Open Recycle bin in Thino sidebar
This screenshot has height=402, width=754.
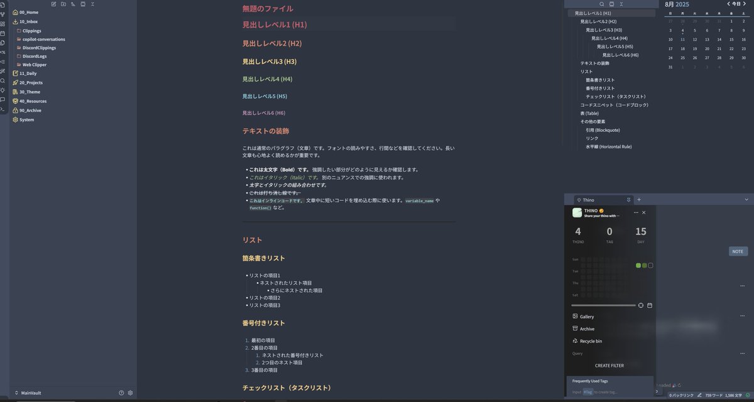(587, 341)
